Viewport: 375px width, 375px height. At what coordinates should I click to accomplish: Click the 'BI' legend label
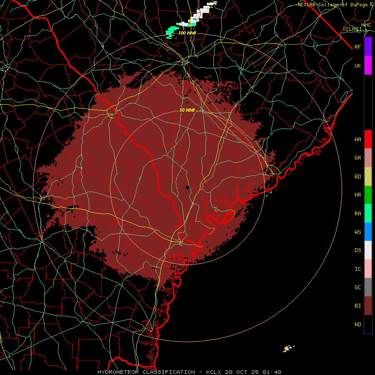pos(357,306)
